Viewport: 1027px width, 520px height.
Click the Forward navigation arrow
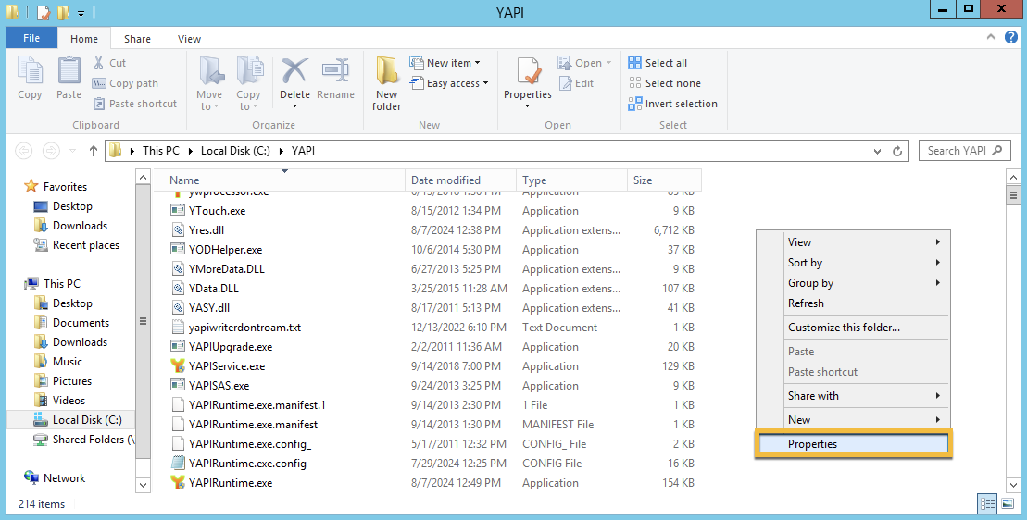(51, 151)
